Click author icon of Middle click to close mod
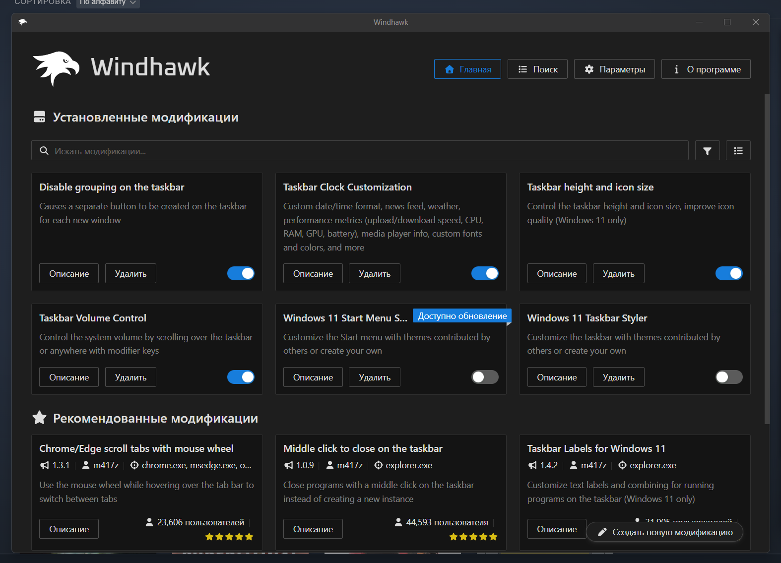781x563 pixels. tap(330, 465)
